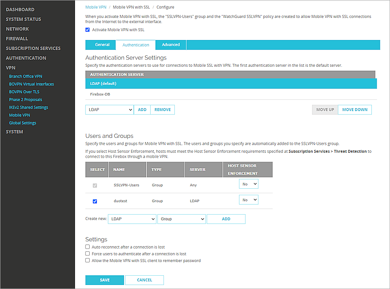Switch to the General tab
Screen dimensions: 390x289
100,44
